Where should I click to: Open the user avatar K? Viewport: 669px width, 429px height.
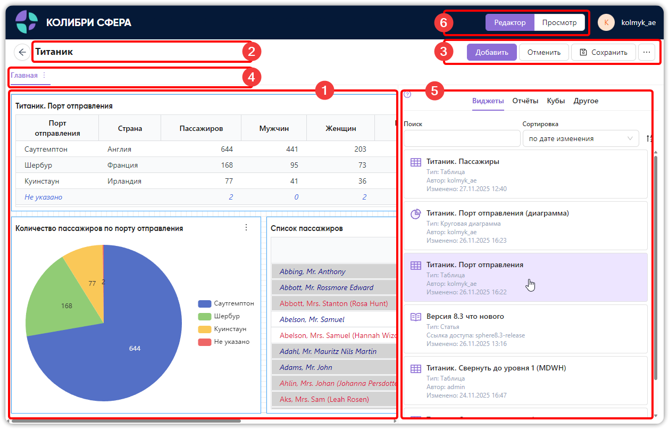pos(606,22)
